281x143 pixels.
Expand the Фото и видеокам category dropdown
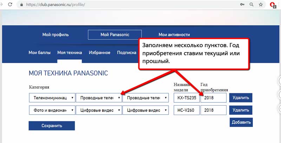52,110
